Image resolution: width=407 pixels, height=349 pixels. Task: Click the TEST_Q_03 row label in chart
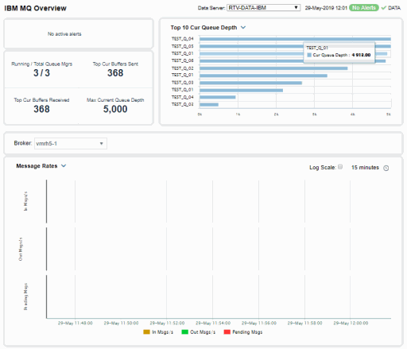pyautogui.click(x=183, y=83)
